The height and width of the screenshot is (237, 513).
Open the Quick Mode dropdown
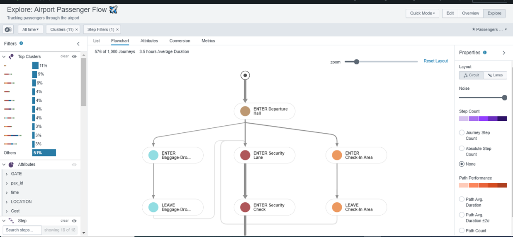[x=423, y=13]
